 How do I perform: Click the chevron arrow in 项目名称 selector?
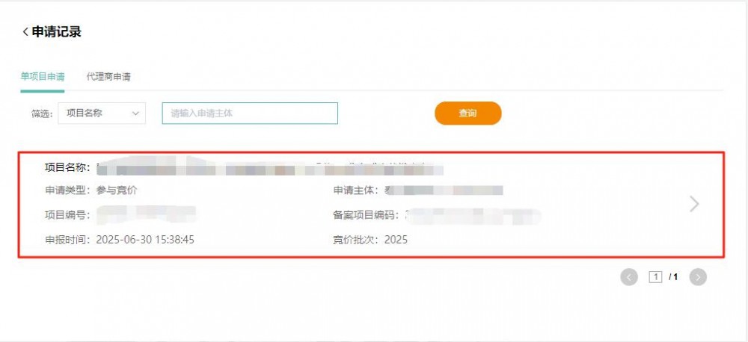(x=135, y=114)
